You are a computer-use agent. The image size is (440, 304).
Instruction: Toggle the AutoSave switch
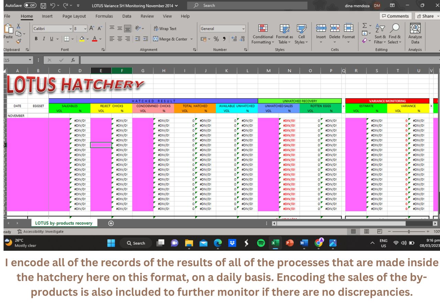click(x=31, y=5)
